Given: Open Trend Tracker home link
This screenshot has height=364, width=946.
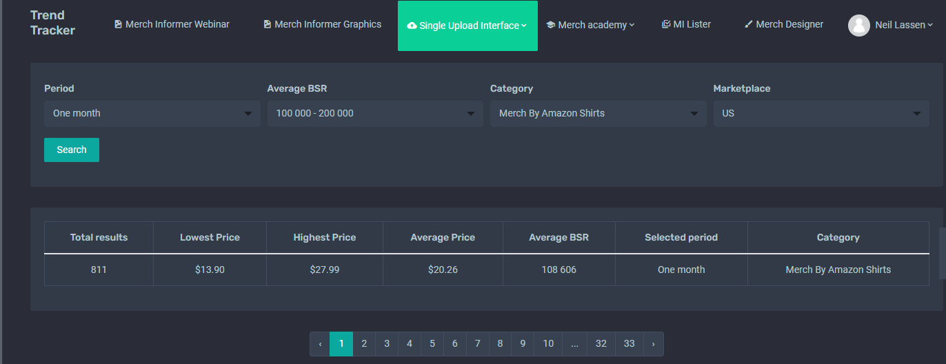Looking at the screenshot, I should pos(52,23).
